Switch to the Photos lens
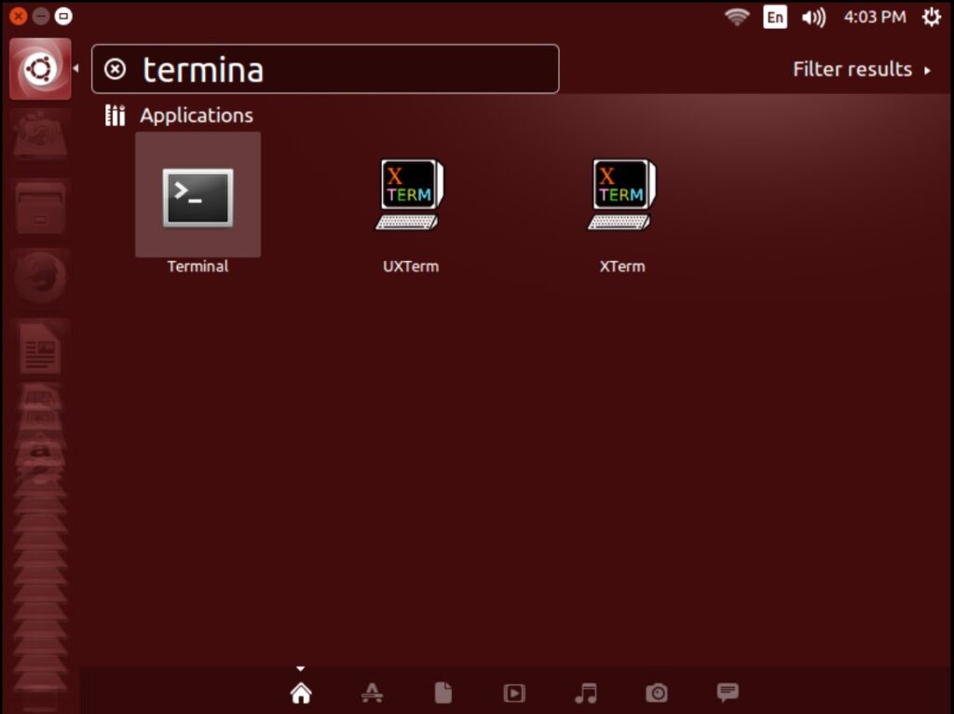954x714 pixels. (657, 693)
